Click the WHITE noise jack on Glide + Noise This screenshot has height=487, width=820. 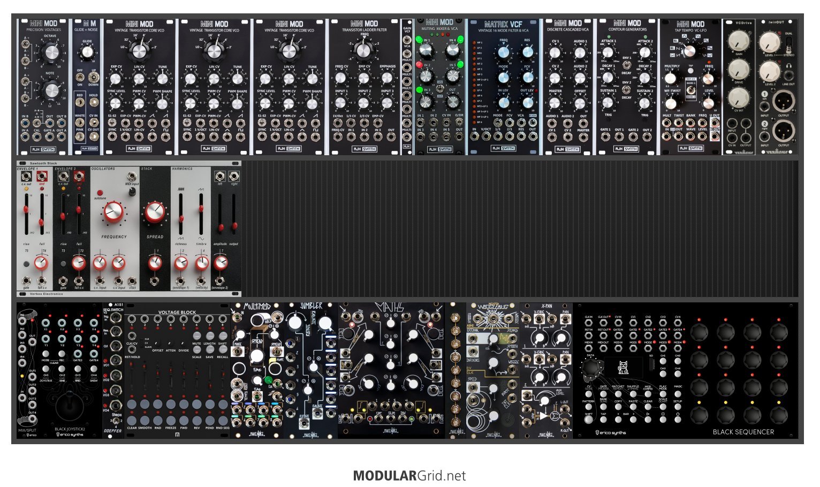pos(80,123)
